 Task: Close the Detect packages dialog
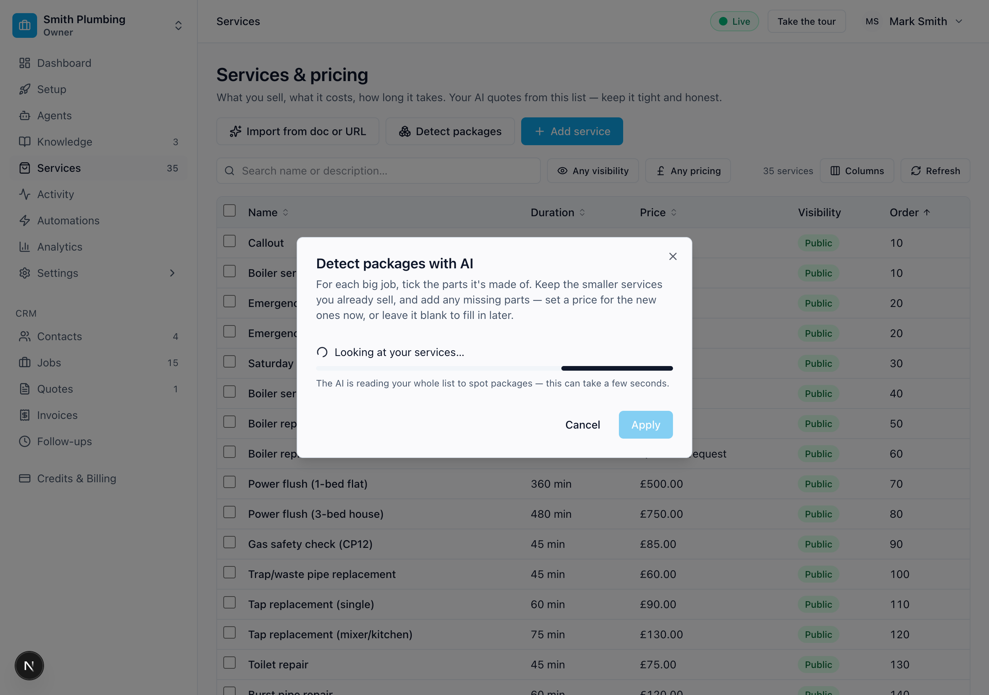point(673,257)
